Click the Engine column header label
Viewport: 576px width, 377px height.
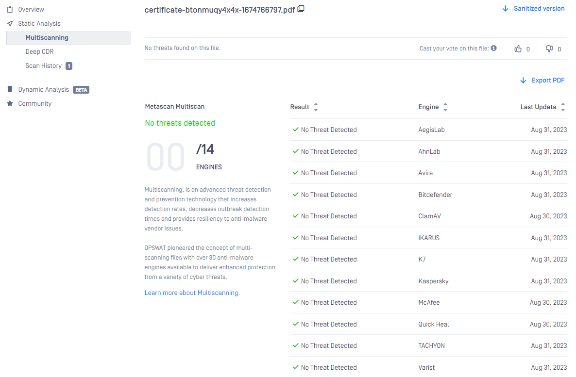[x=428, y=107]
